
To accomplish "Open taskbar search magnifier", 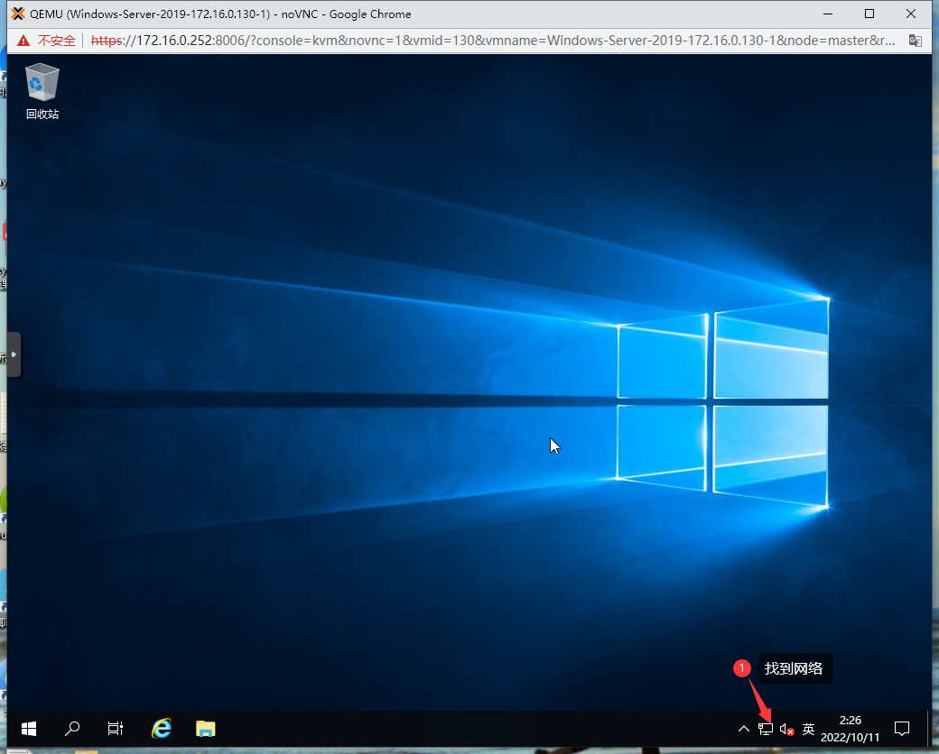I will tap(72, 728).
